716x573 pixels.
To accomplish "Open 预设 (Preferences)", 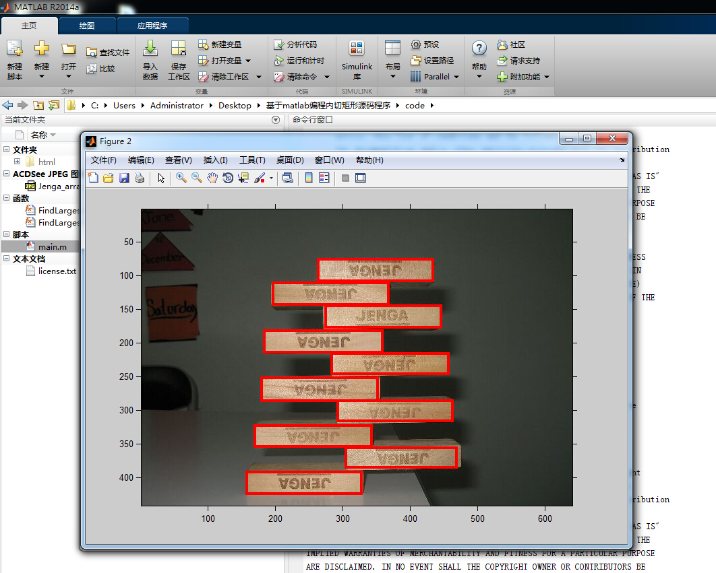I will point(425,44).
